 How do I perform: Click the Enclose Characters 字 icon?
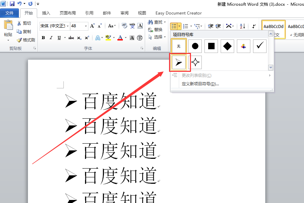coord(140,38)
